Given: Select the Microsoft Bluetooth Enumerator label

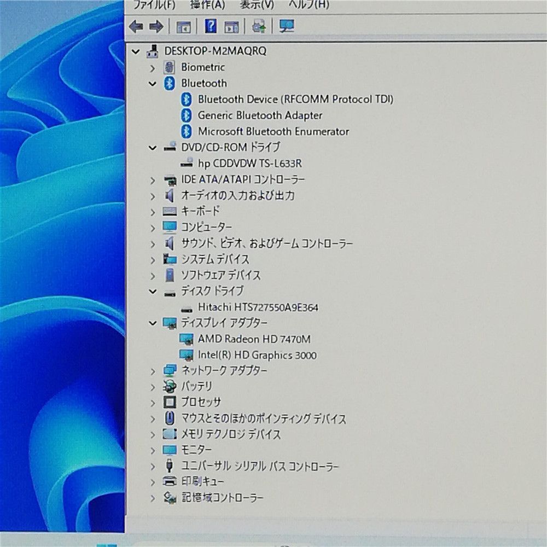Looking at the screenshot, I should click(x=273, y=131).
